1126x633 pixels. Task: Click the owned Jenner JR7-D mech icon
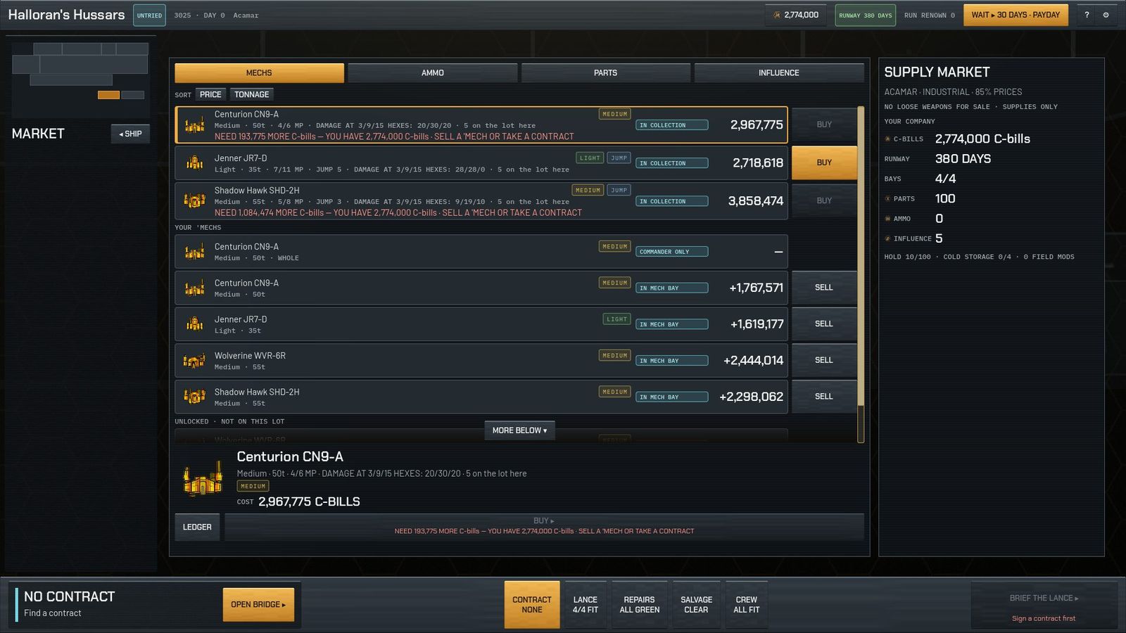tap(194, 324)
